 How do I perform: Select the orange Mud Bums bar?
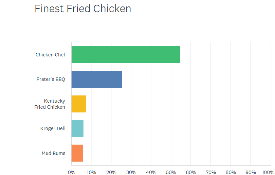click(x=77, y=153)
